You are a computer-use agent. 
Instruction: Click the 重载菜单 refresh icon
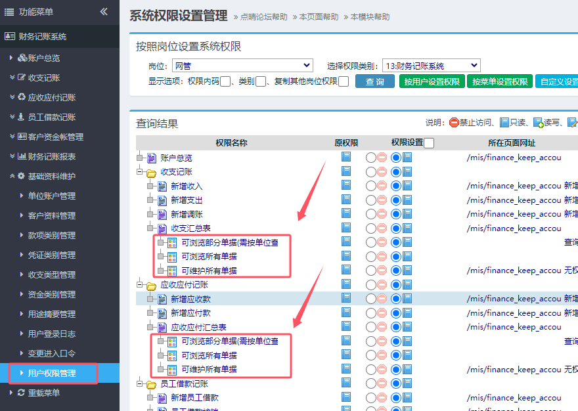[22, 393]
